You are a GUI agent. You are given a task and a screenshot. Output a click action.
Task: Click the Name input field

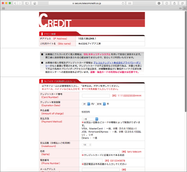[101, 151]
